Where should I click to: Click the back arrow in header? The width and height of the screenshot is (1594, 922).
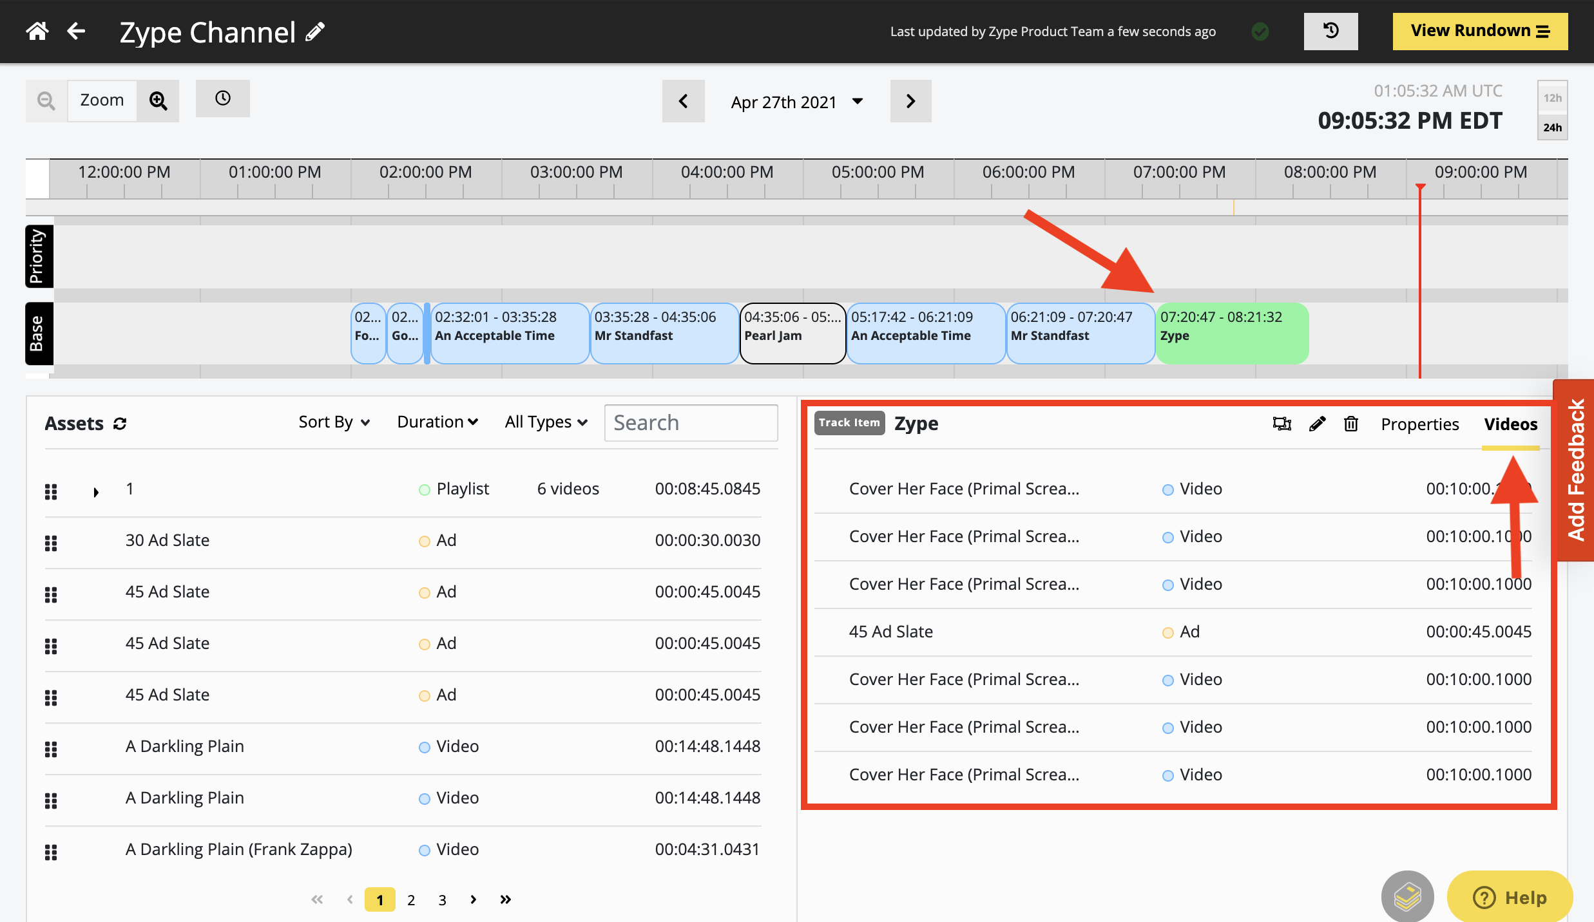76,31
